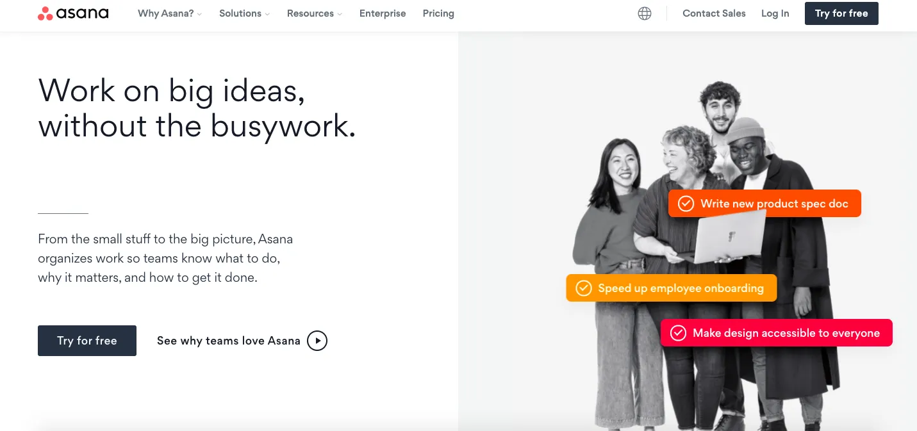
Task: Click the red Make design accessible to everyone card
Action: coord(776,333)
